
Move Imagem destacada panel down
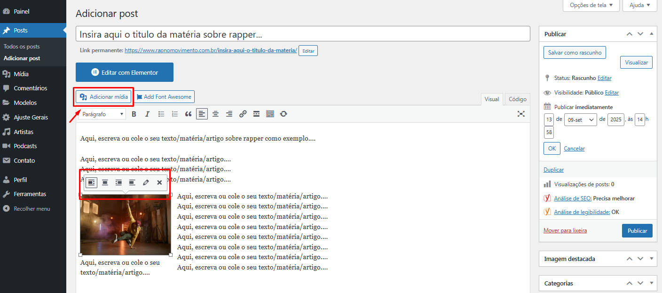640,259
